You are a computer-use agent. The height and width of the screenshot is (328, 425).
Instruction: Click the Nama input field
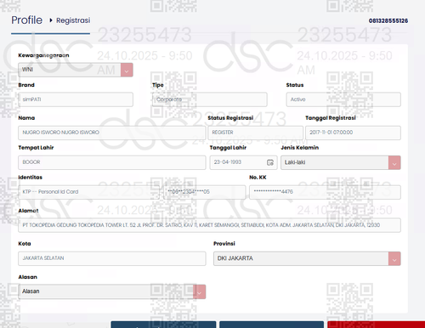[x=112, y=133]
